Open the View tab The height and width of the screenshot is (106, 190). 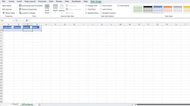(67, 1)
